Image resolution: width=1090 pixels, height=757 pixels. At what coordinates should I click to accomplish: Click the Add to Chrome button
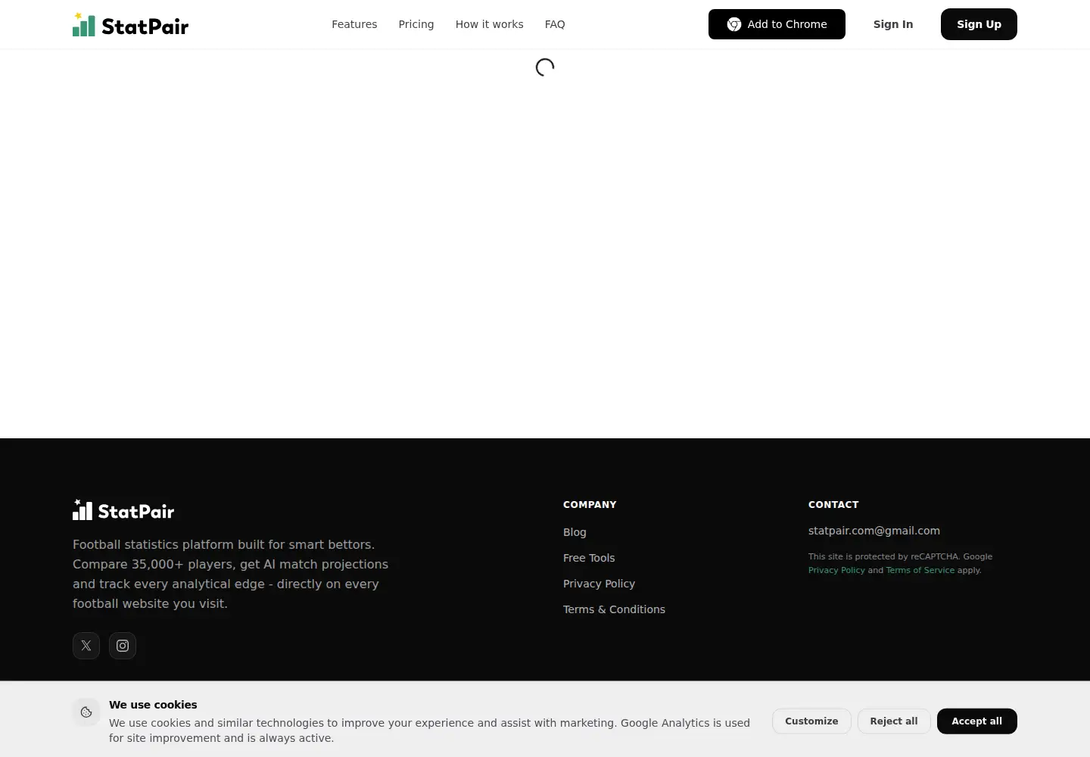777,24
